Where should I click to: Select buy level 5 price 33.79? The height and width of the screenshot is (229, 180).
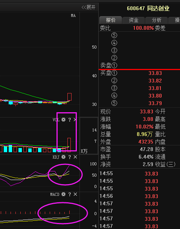pos(155,103)
